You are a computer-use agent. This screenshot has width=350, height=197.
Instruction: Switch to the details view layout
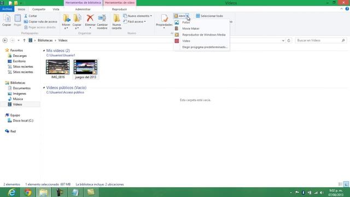click(x=340, y=184)
